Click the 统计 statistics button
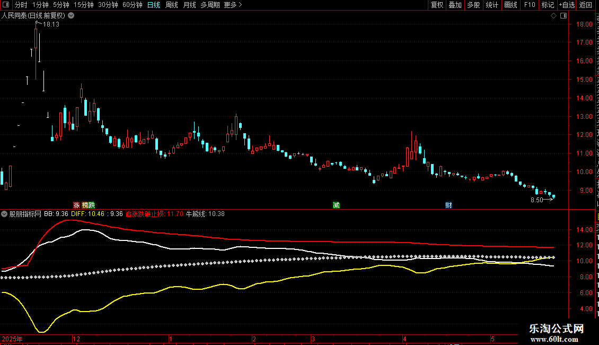Image resolution: width=599 pixels, height=345 pixels. point(492,5)
